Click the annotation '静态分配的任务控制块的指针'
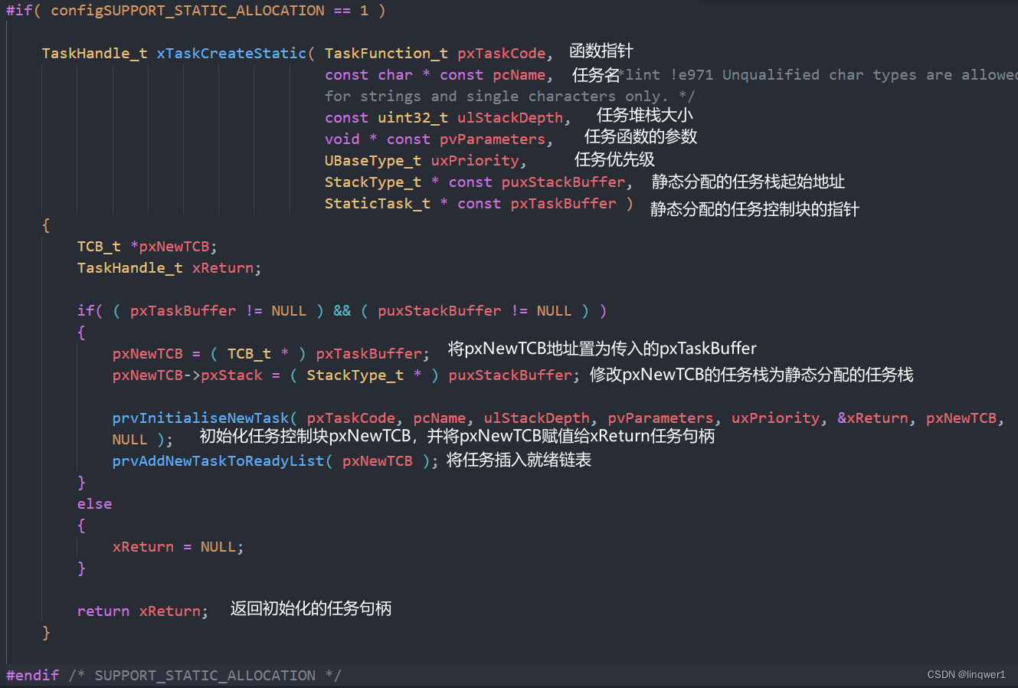 coord(754,209)
